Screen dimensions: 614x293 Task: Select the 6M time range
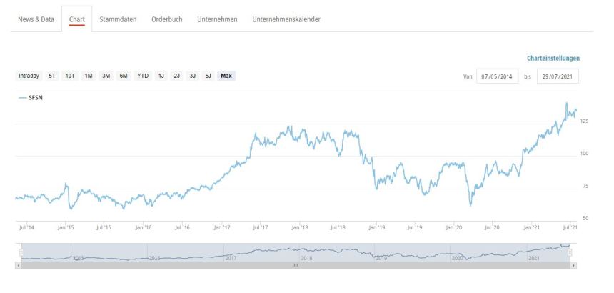coord(124,76)
